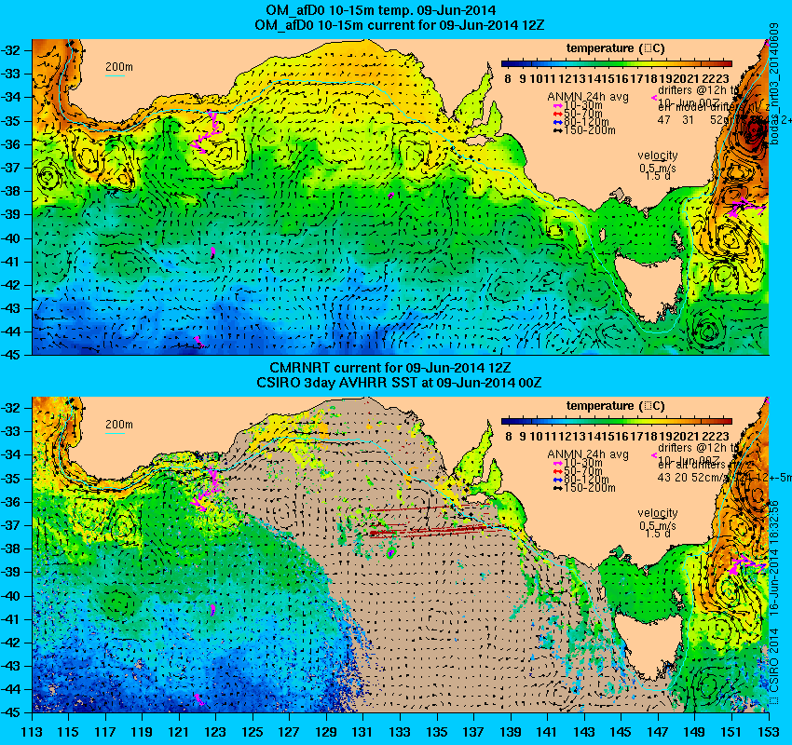The image size is (792, 745).
Task: Click longitude label '121'
Action: click(x=179, y=731)
